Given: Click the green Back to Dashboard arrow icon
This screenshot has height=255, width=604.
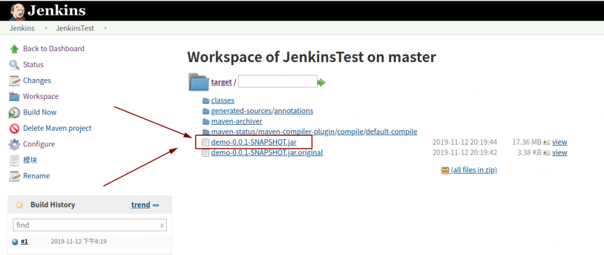Looking at the screenshot, I should (x=14, y=49).
